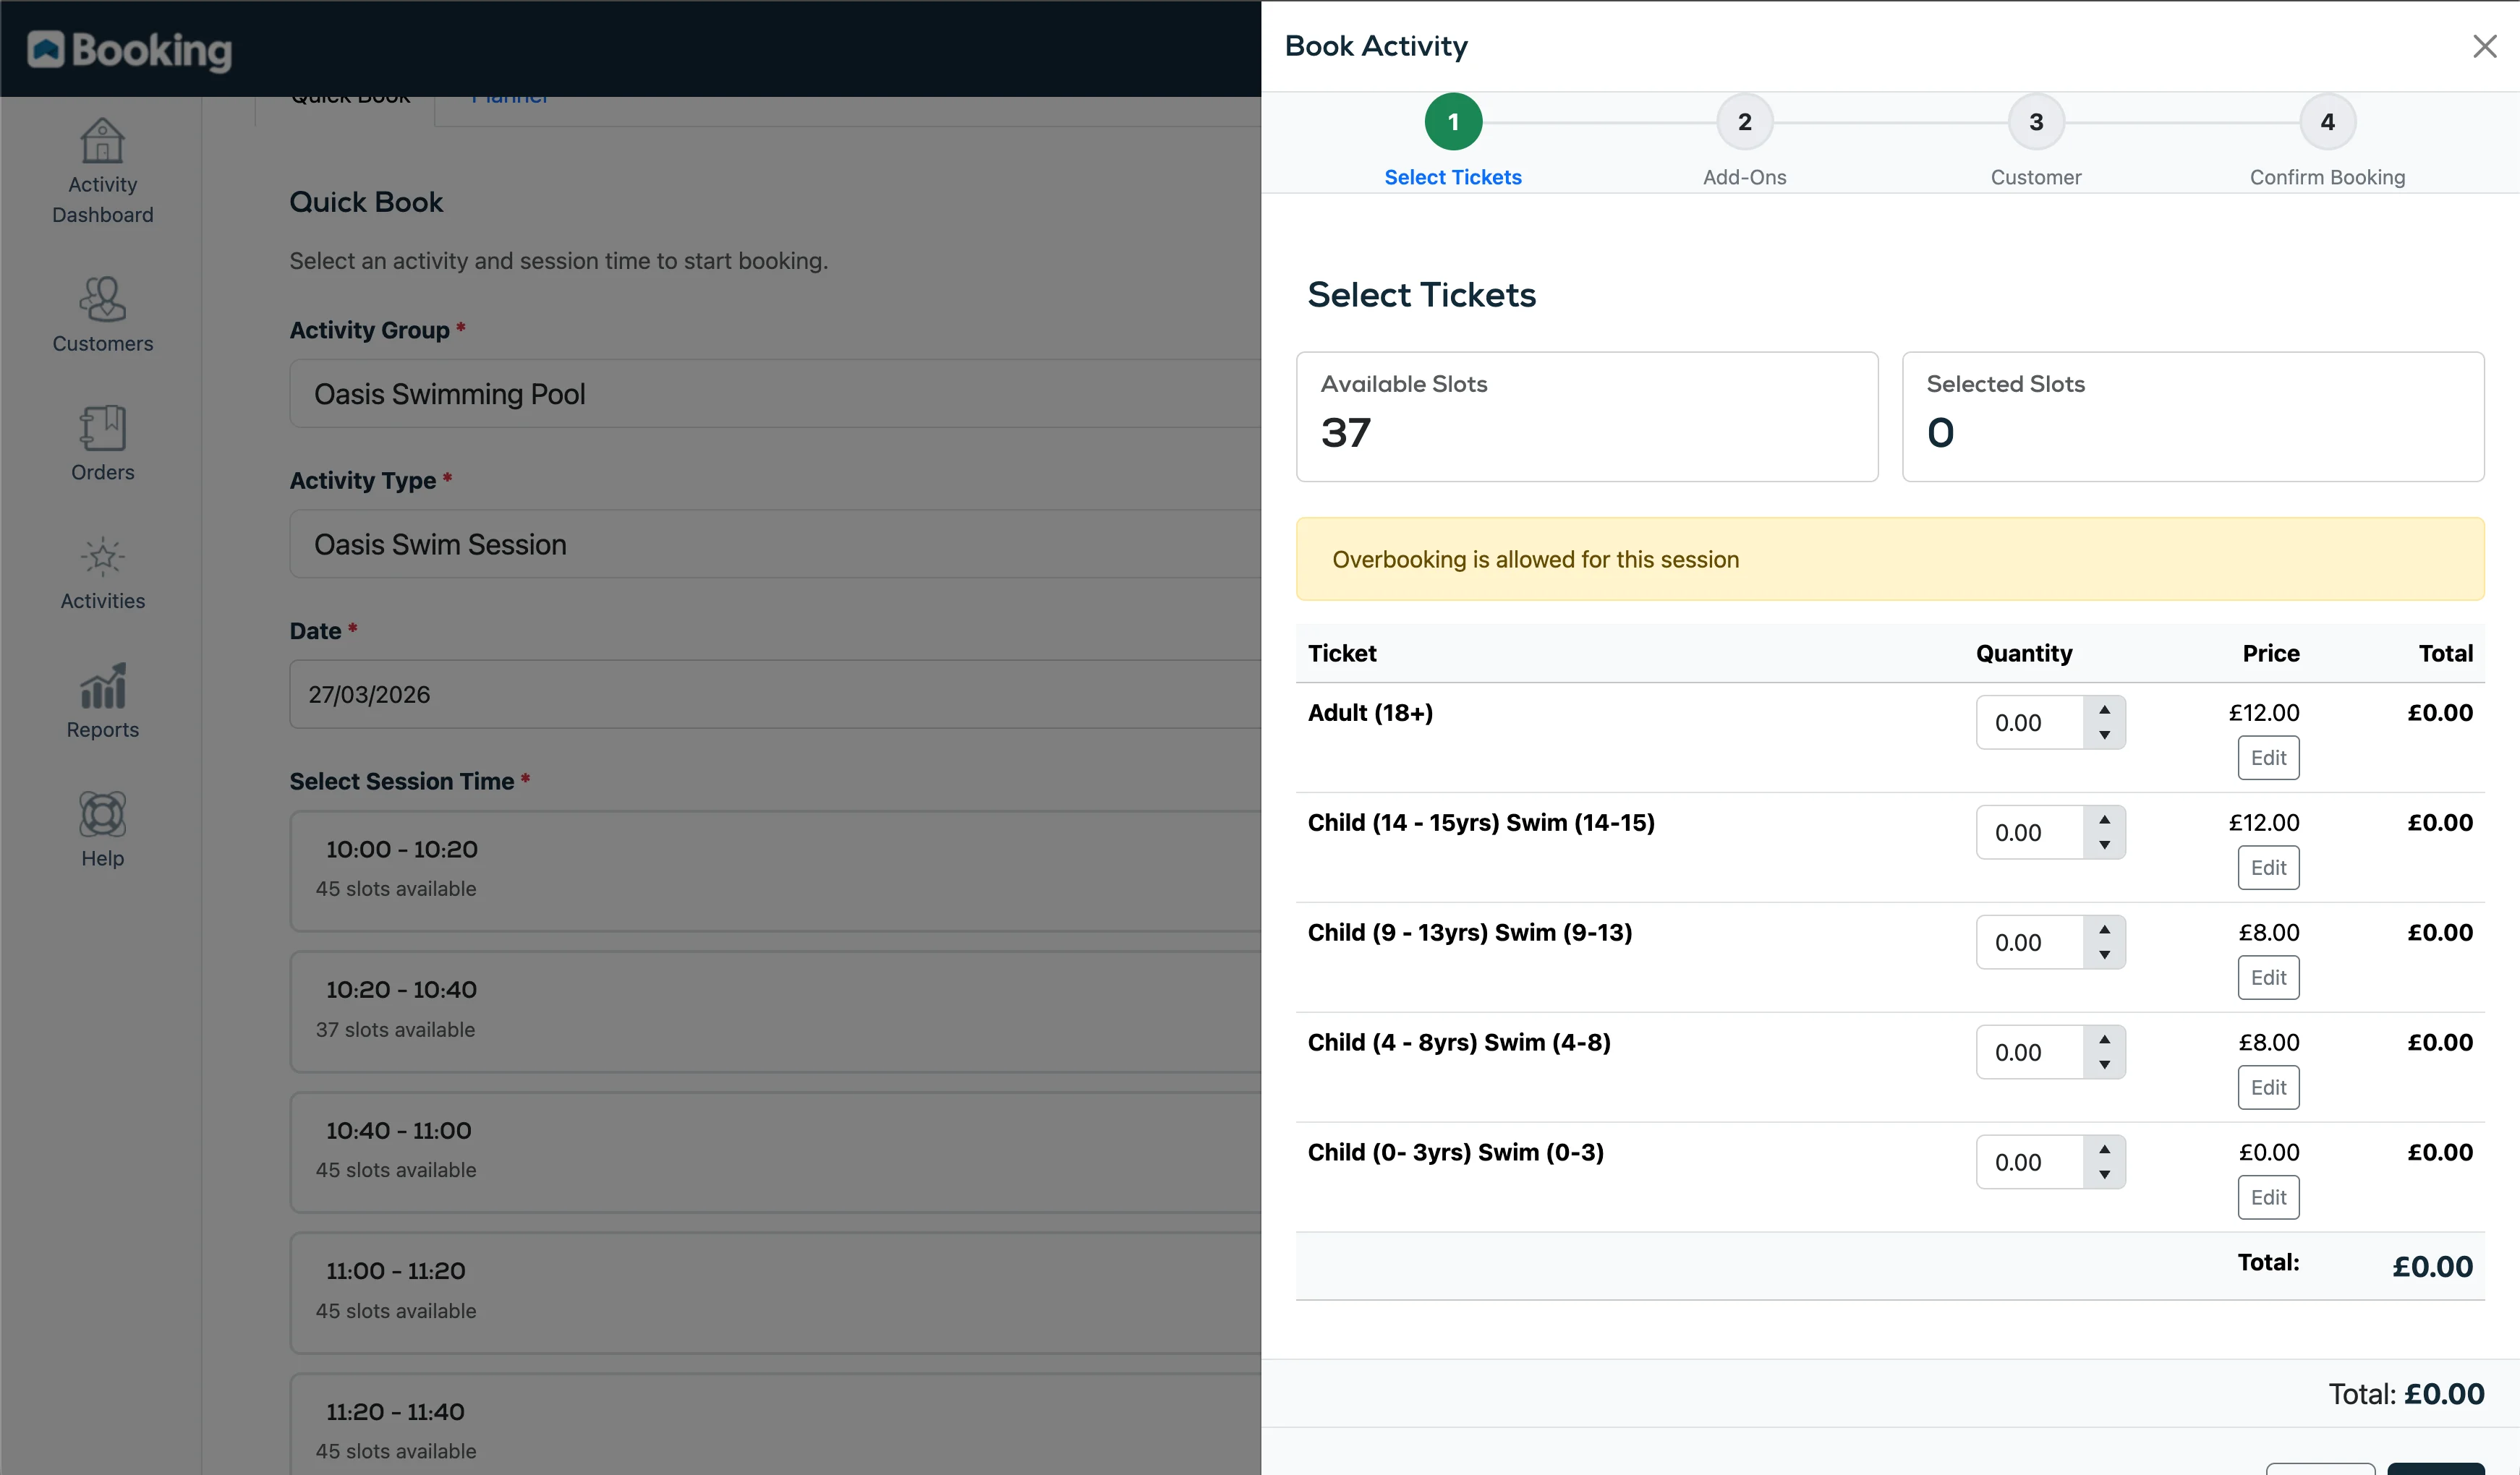
Task: Click the Selected Slots card showing 0
Action: tap(2193, 416)
